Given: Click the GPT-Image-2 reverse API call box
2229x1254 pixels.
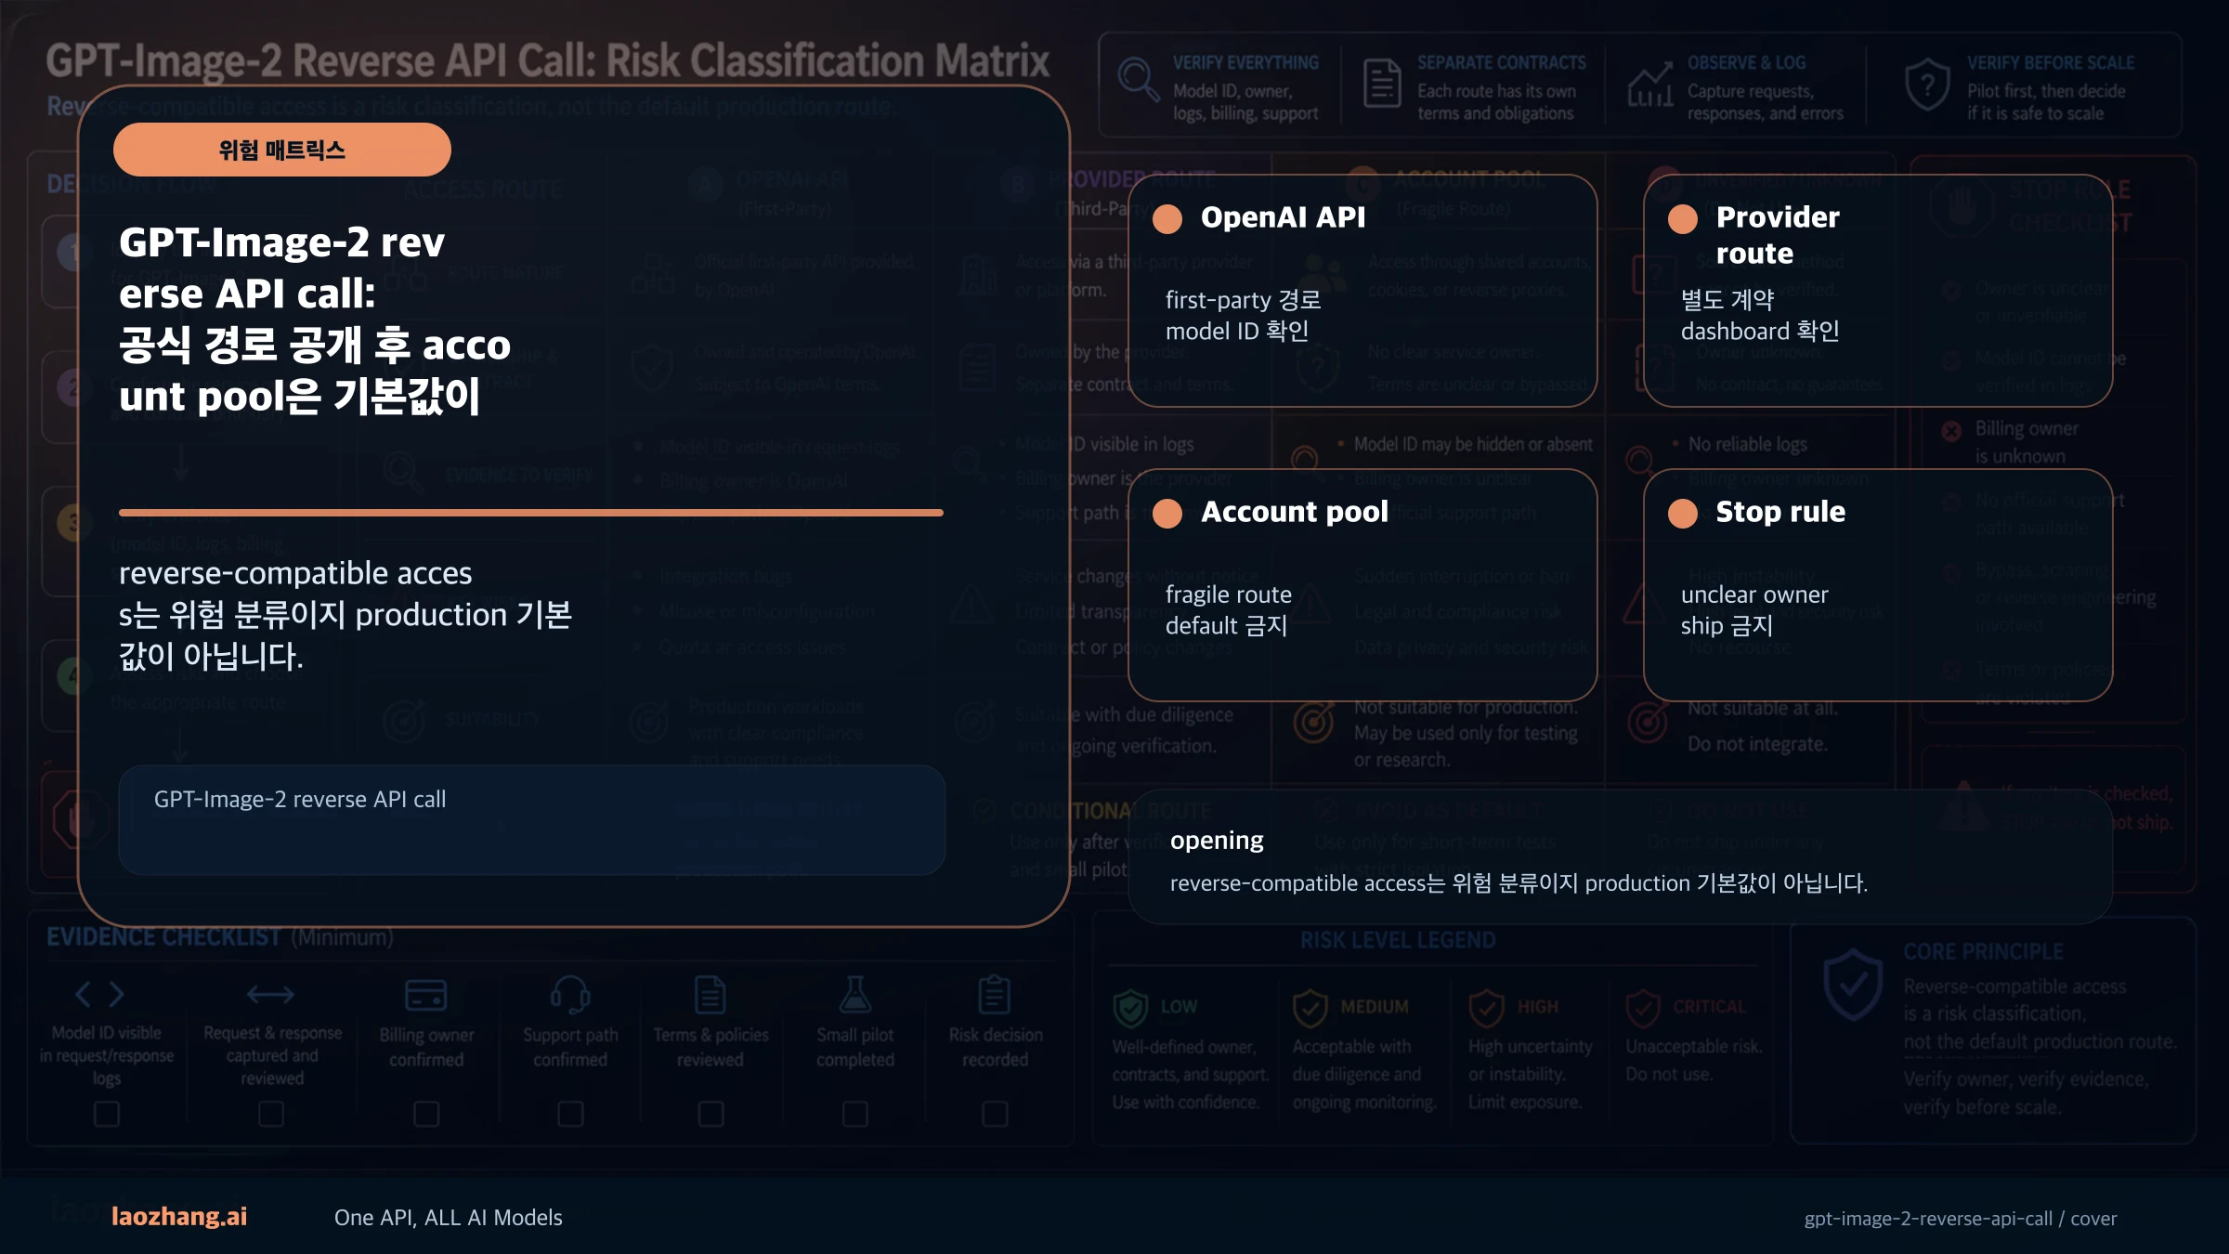Looking at the screenshot, I should click(x=531, y=820).
